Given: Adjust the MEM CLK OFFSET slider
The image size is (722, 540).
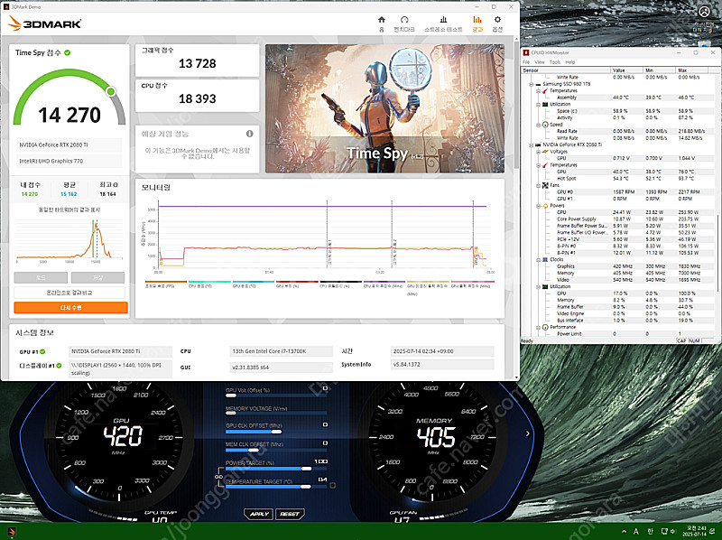Looking at the screenshot, I should point(254,451).
